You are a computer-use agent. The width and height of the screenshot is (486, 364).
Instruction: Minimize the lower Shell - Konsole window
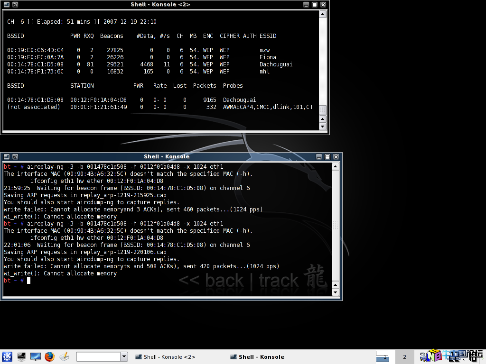pos(319,156)
